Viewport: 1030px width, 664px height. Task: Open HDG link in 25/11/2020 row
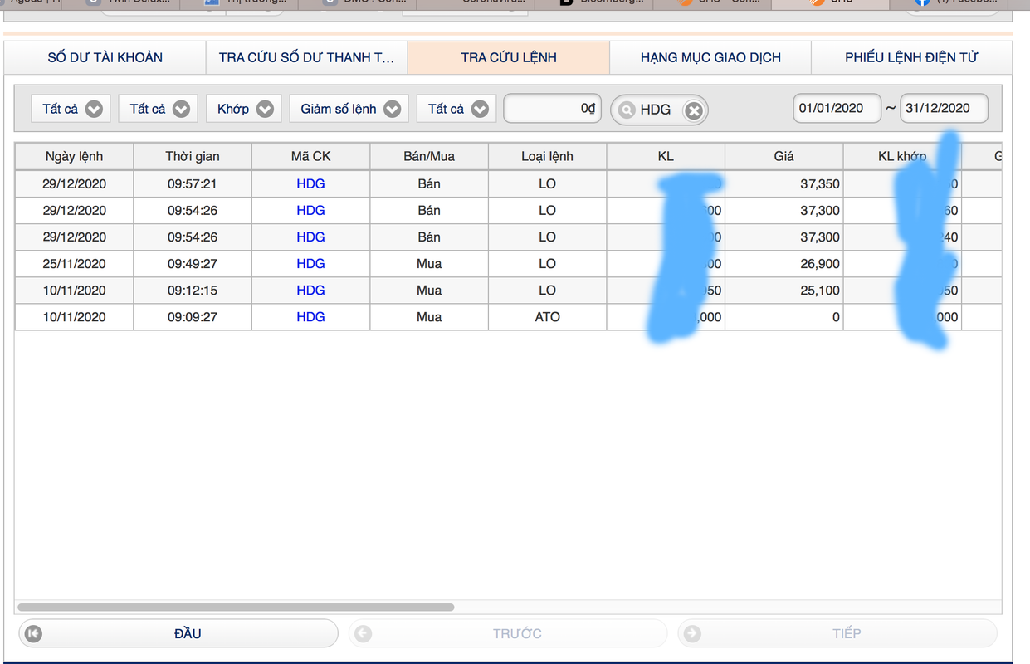click(x=311, y=263)
